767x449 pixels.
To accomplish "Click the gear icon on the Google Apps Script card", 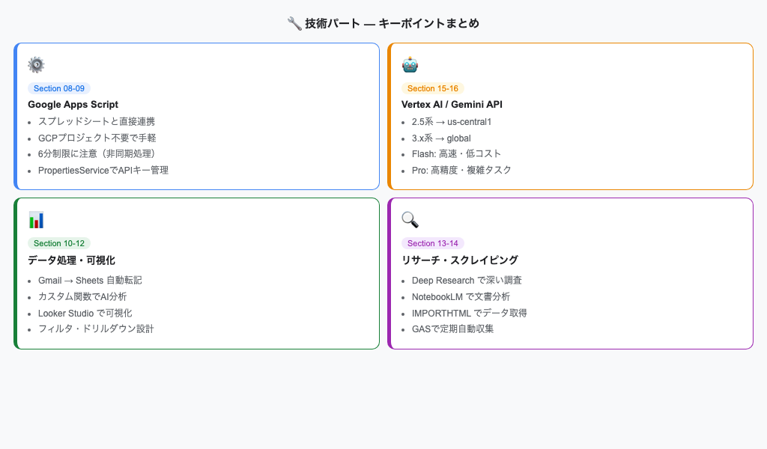I will click(x=35, y=64).
